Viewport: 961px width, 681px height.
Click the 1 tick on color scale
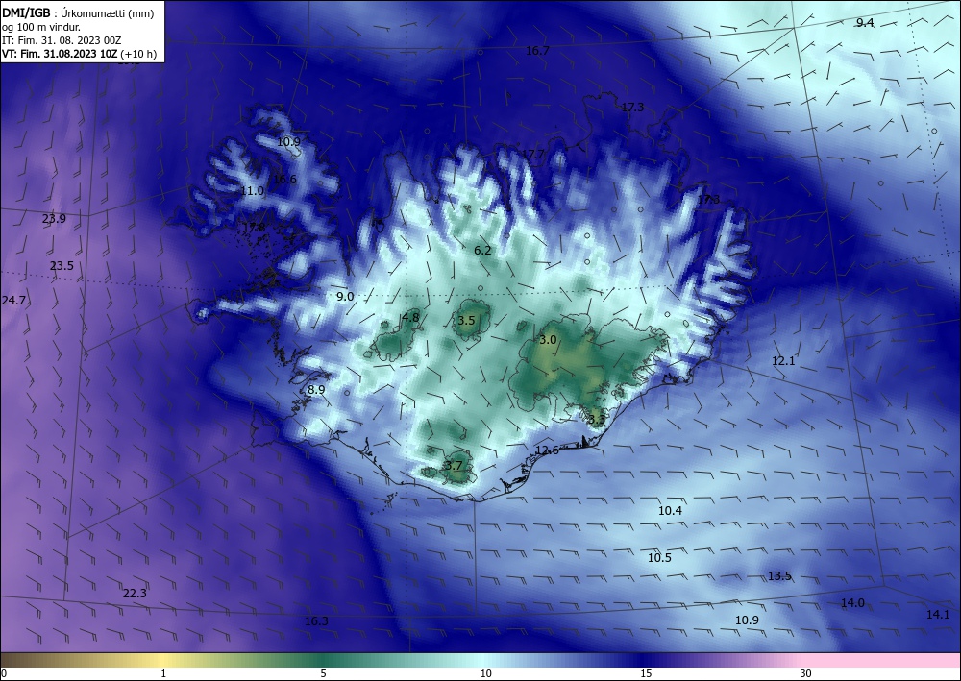(x=163, y=673)
